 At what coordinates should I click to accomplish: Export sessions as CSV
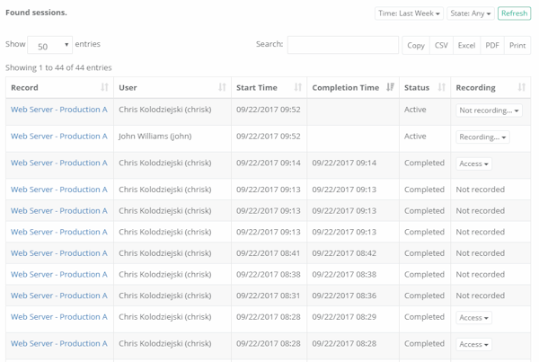coord(441,45)
